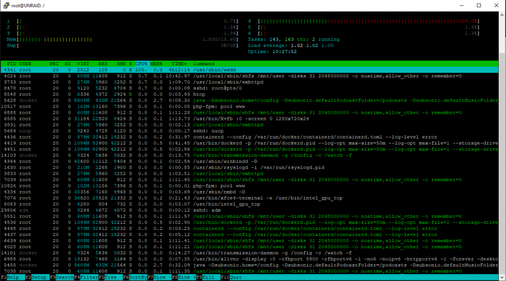This screenshot has width=506, height=281.
Task: Select the /usr/sbin/rsyslogd process row
Action: [x=249, y=168]
